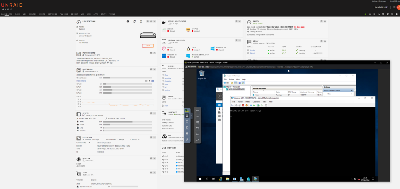Screen dimensions: 400x189
Task: Open Clipboard menu in VM Connection window
Action: pyautogui.click(x=256, y=101)
